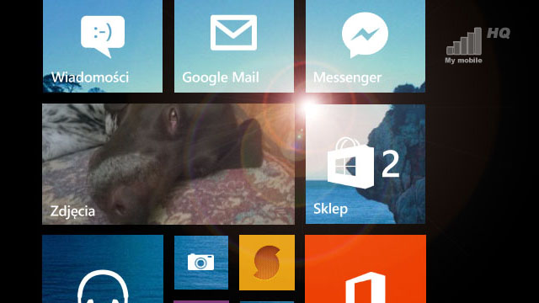This screenshot has width=539, height=303.
Task: Click the Zdjęcia label text
Action: 72,211
